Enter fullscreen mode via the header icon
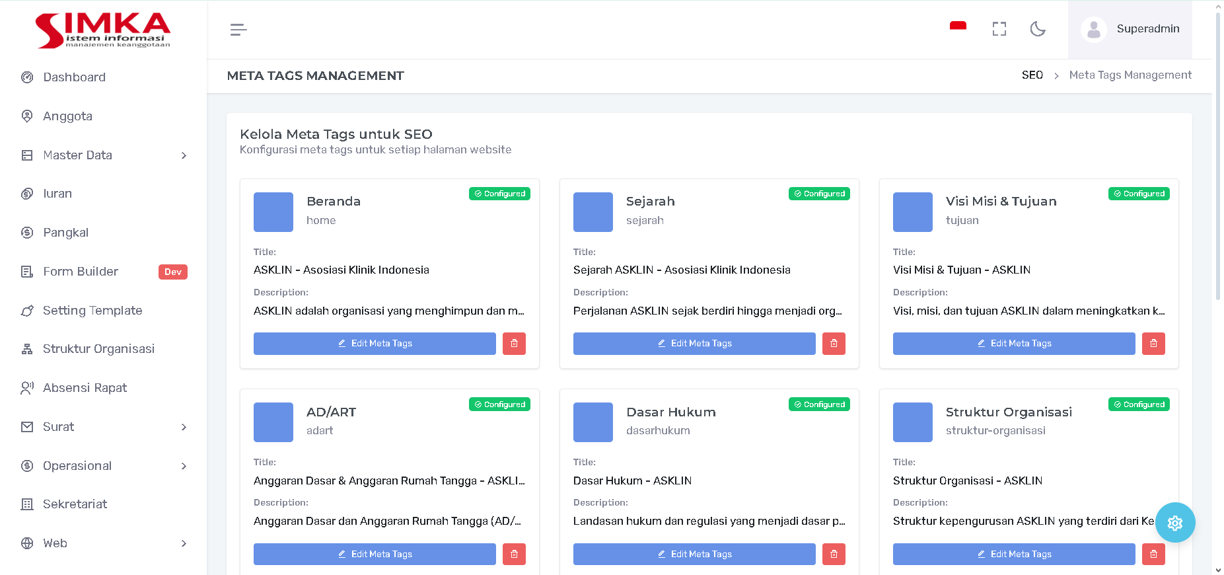The image size is (1224, 575). click(x=999, y=29)
